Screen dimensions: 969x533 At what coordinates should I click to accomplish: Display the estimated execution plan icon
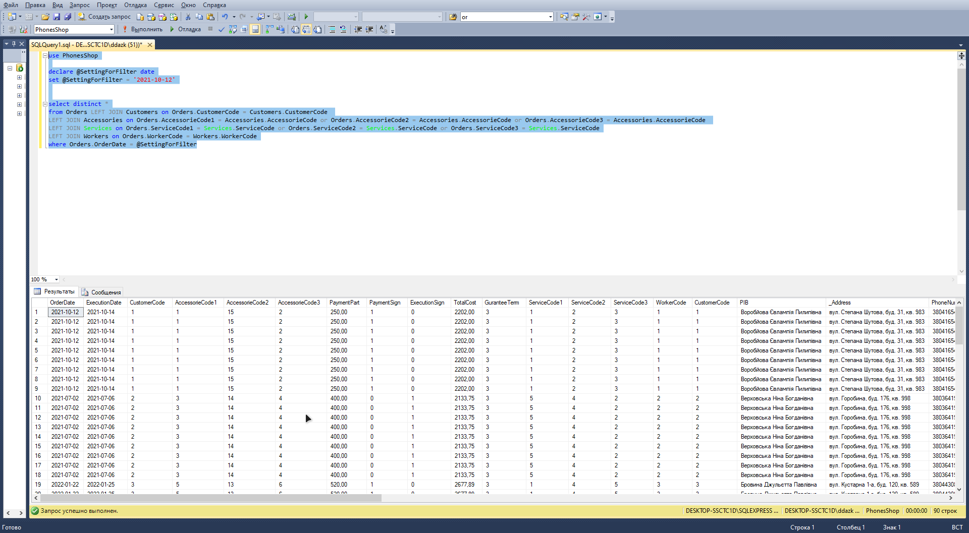[x=233, y=29]
